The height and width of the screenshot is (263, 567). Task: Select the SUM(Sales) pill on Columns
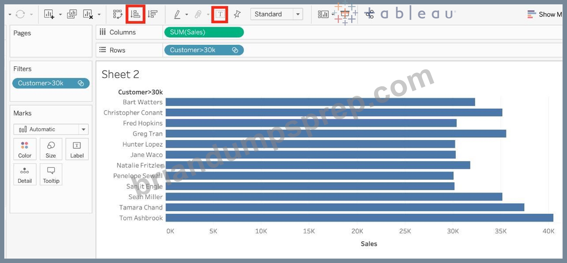(x=204, y=32)
